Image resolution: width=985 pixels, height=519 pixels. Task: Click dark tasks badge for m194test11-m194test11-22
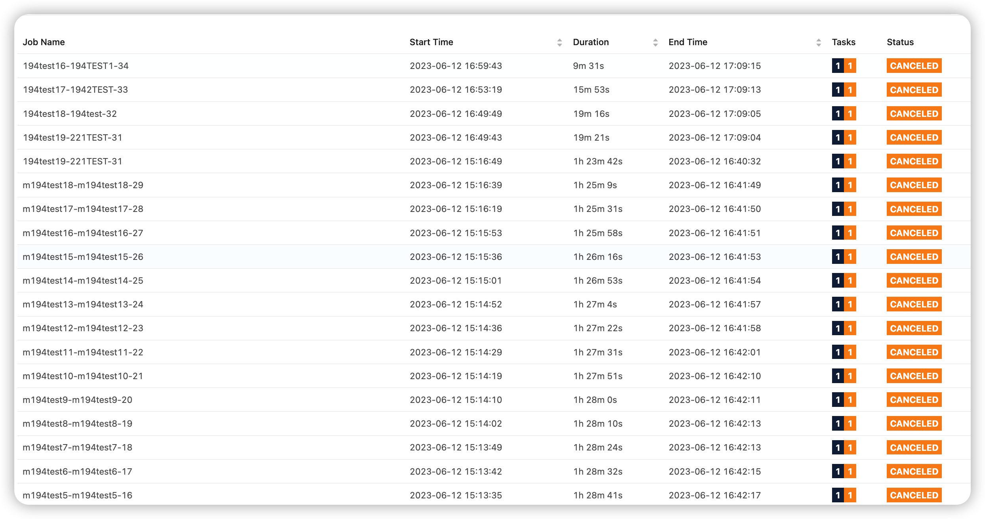pos(838,352)
